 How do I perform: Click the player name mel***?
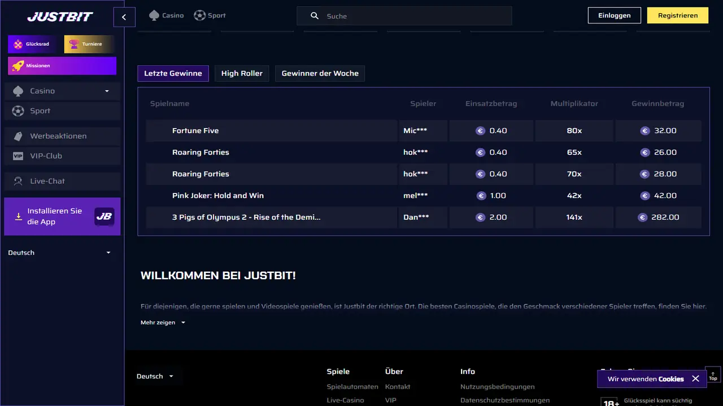click(x=415, y=196)
